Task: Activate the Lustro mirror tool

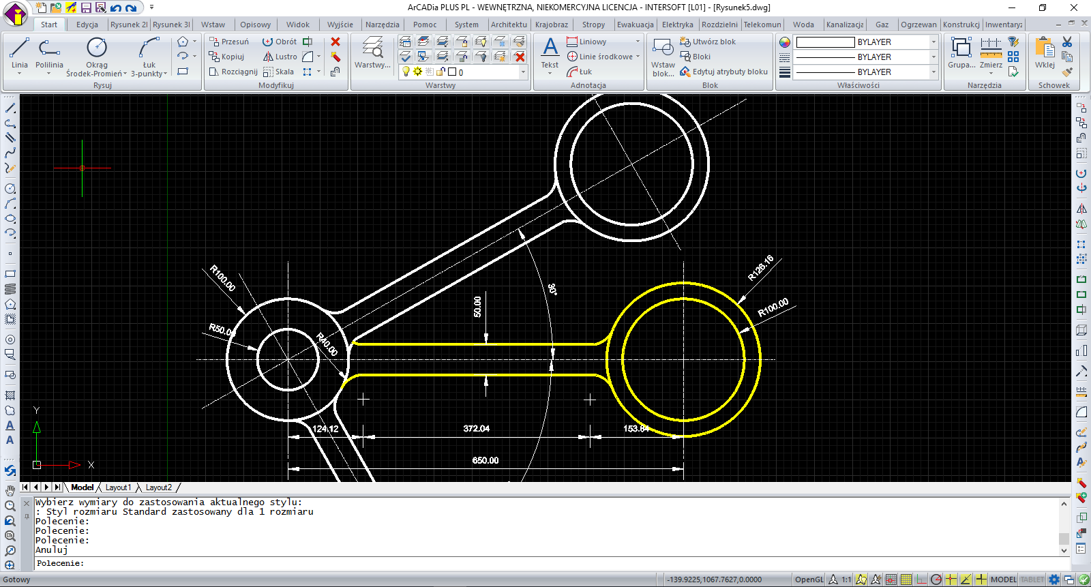Action: point(280,57)
